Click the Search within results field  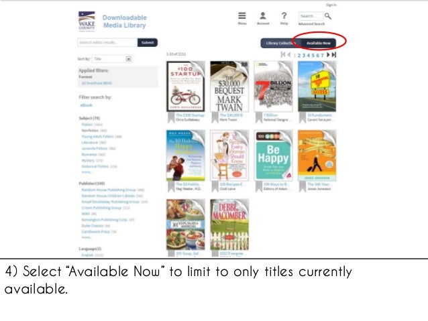pyautogui.click(x=107, y=42)
